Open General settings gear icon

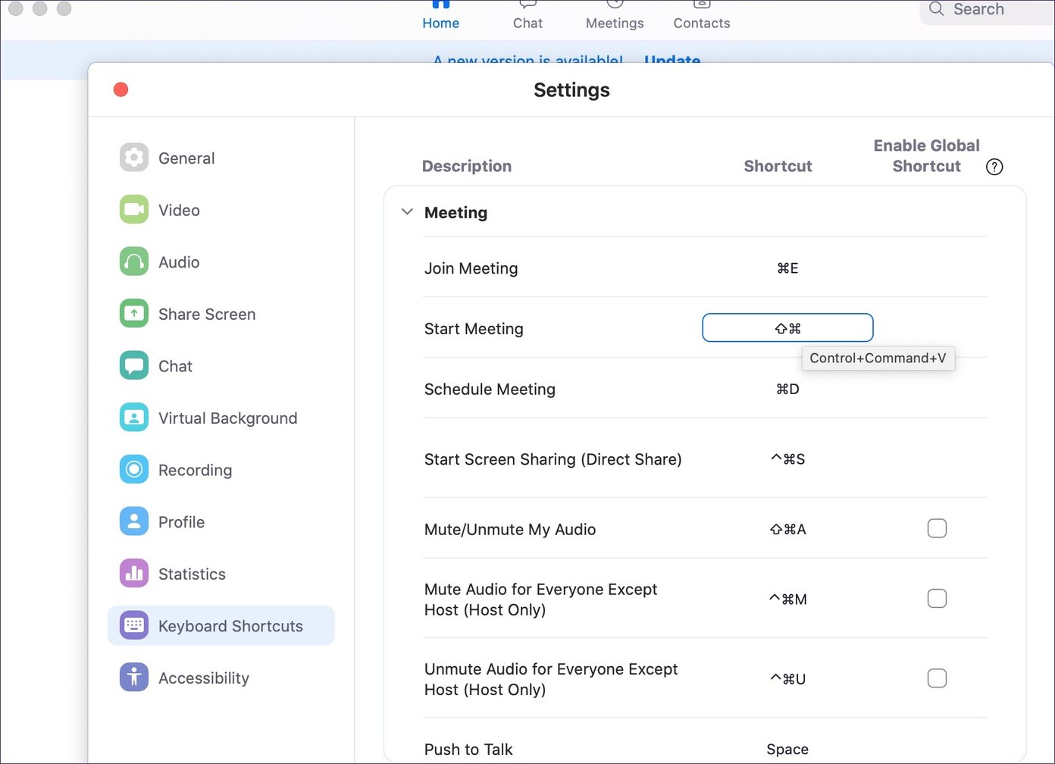(134, 158)
